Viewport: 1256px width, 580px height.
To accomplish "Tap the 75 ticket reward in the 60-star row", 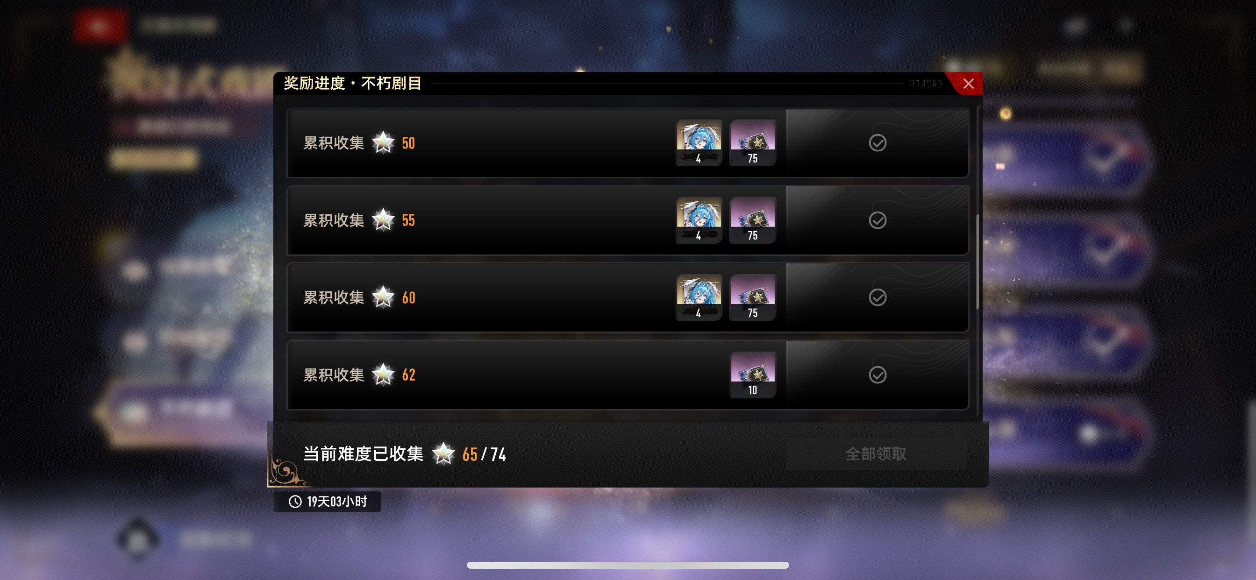I will [x=752, y=297].
